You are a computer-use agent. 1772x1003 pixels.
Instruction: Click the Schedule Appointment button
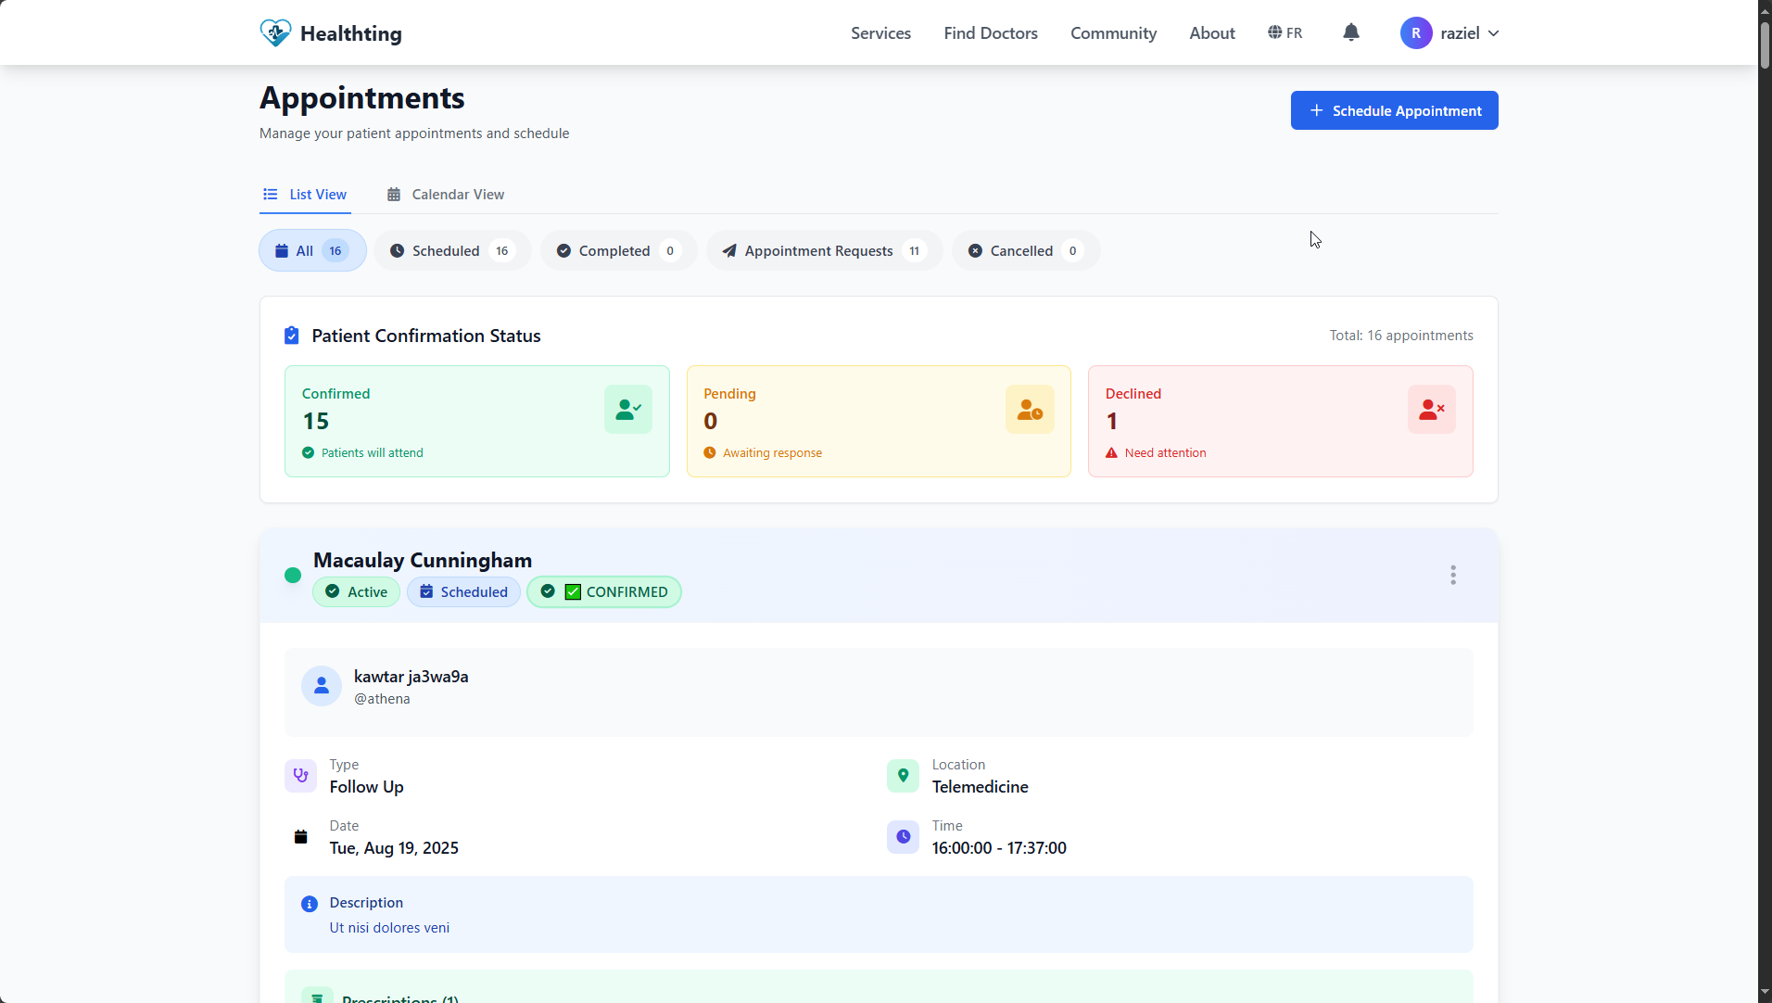[1393, 109]
